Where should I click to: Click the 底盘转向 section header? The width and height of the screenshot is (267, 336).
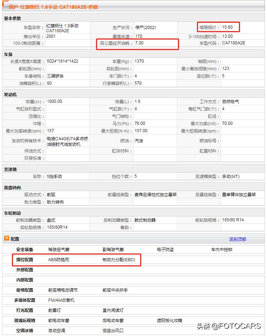coord(13,188)
